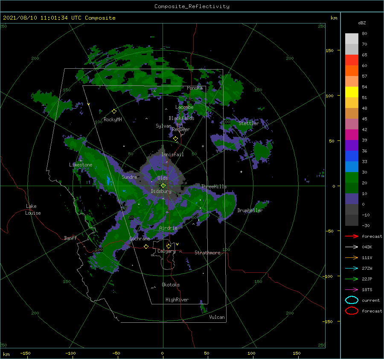This screenshot has width=384, height=359.
Task: Click the Ponoka city label
Action: 195,88
